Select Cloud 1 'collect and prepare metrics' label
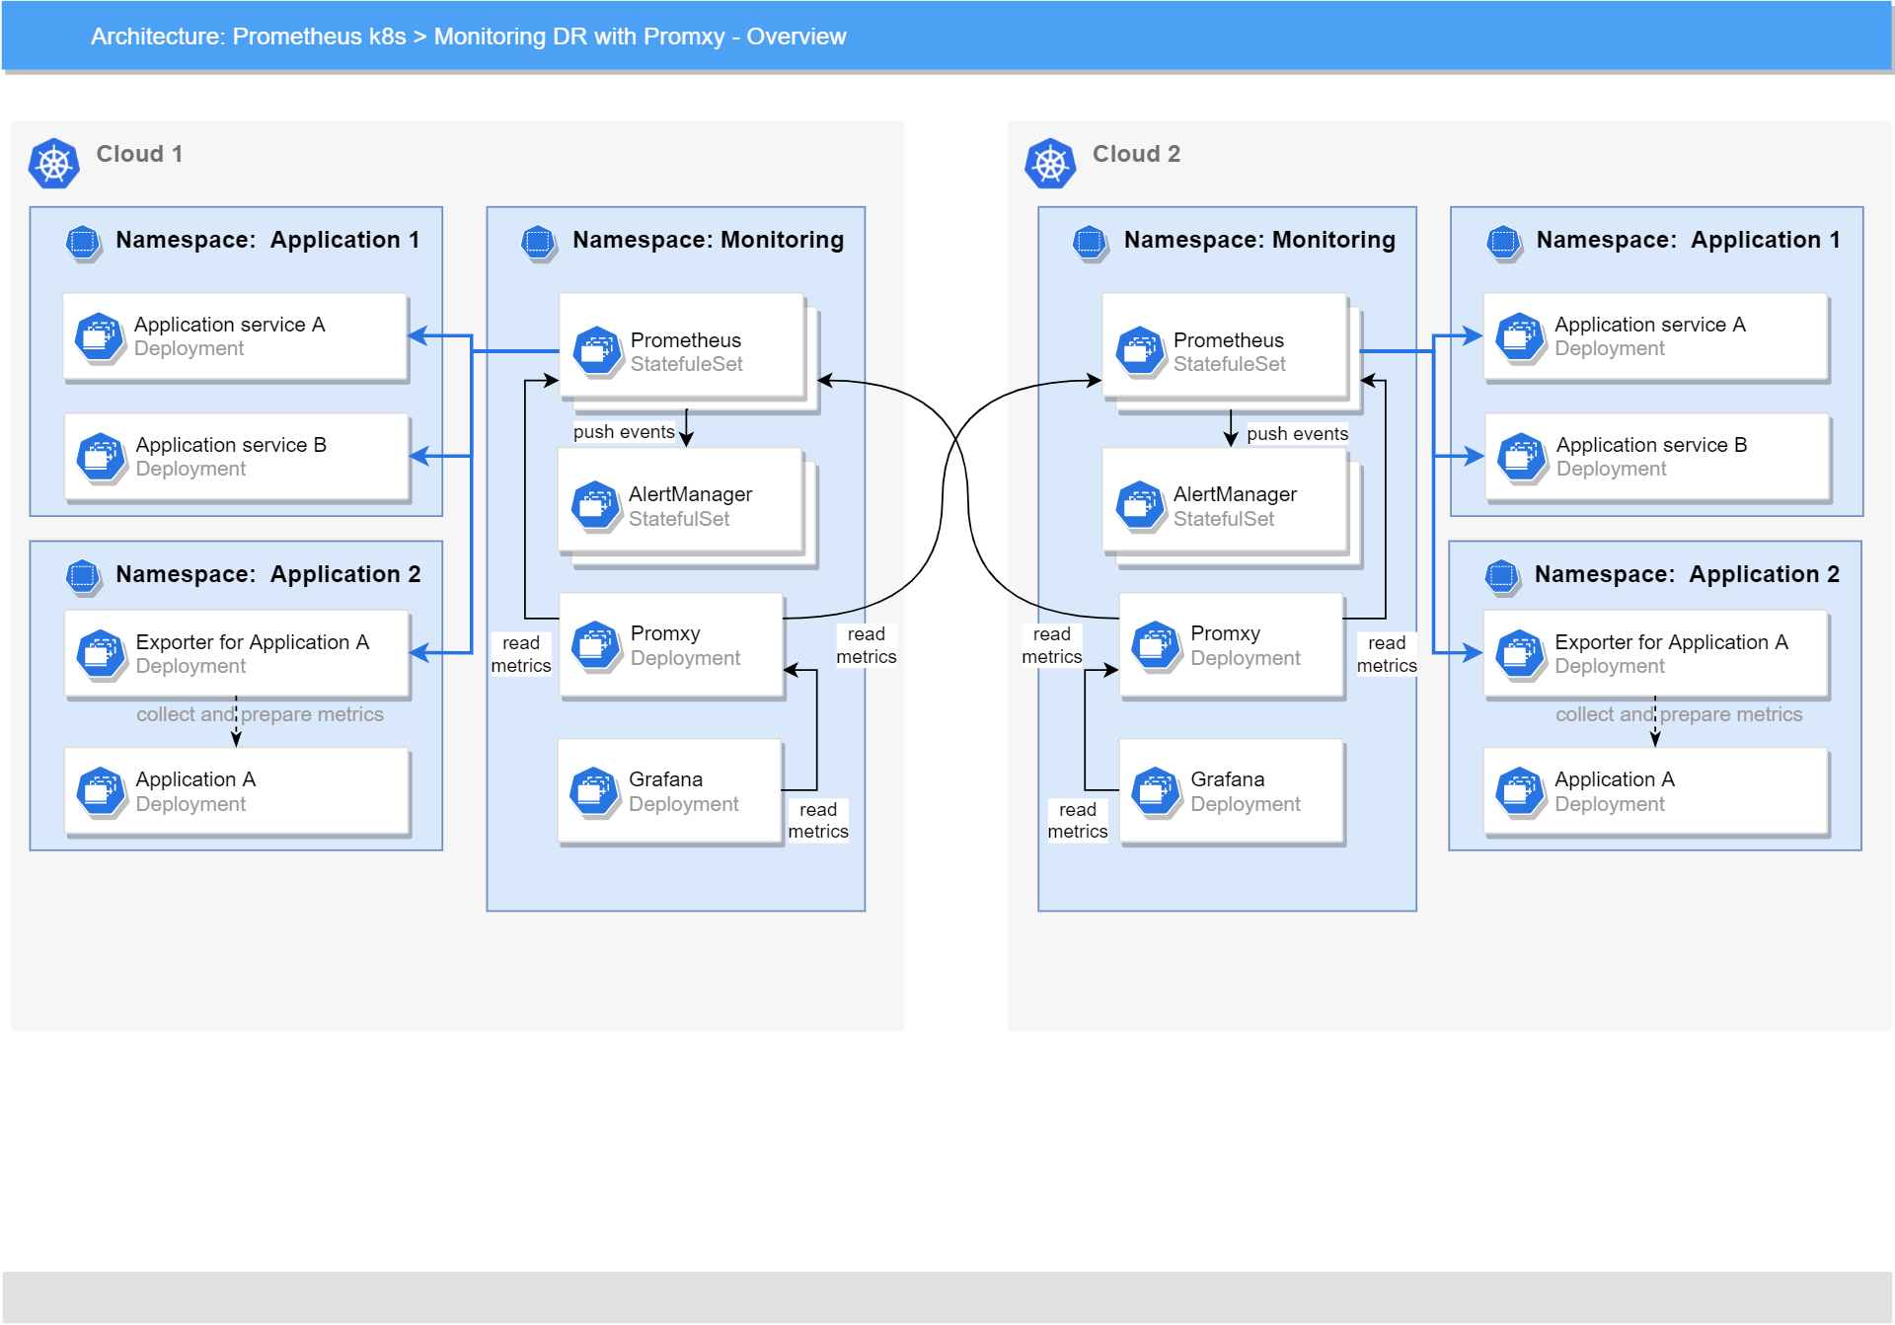The width and height of the screenshot is (1895, 1325). coord(260,714)
